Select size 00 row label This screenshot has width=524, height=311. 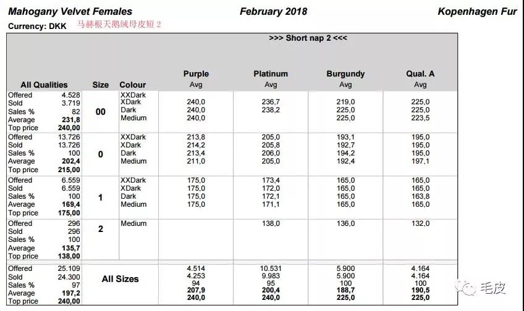click(x=100, y=112)
